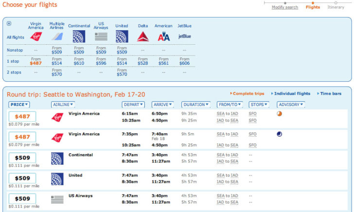
Task: Select JetBlue logo in matrix
Action: coord(185,36)
